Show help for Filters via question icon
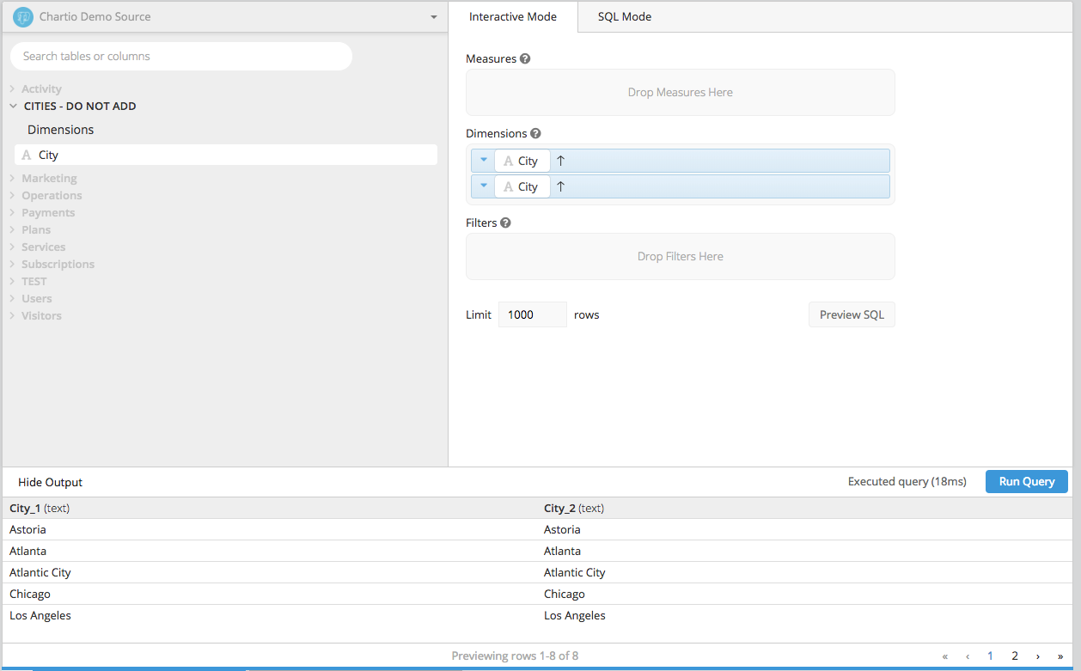Screen dimensions: 1081x671 [x=505, y=223]
